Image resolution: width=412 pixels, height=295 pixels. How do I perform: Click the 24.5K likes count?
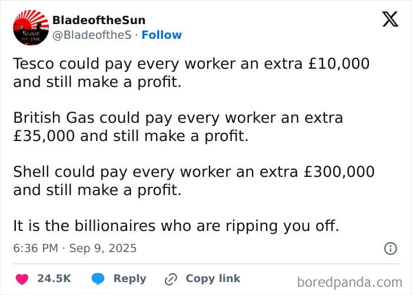[54, 279]
